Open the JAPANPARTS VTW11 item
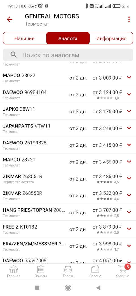The image size is (136, 296). click(x=68, y=128)
